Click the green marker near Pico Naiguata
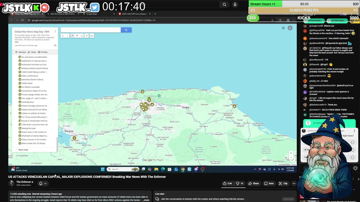The image size is (360, 202). pos(159,96)
